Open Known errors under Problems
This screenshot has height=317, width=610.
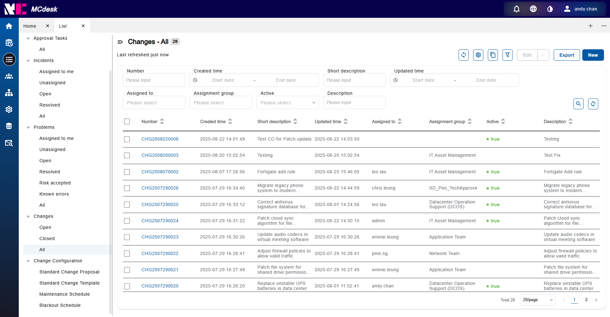[x=54, y=194]
